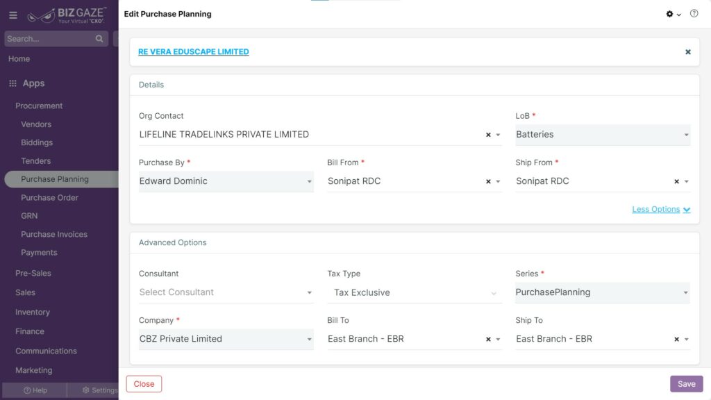711x400 pixels.
Task: Open Settings in sidebar footer
Action: pyautogui.click(x=100, y=390)
